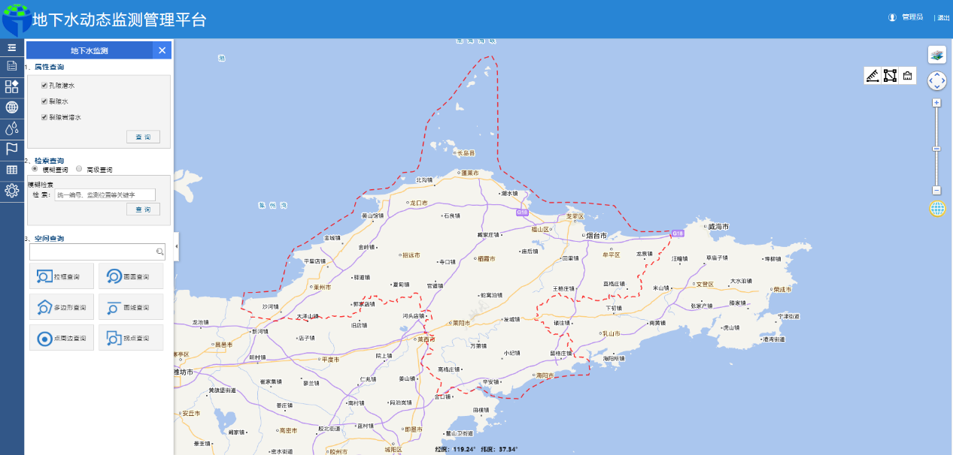Toggle the 裂隙岩溶水 checkbox
Screen dimensions: 953x455
click(45, 117)
